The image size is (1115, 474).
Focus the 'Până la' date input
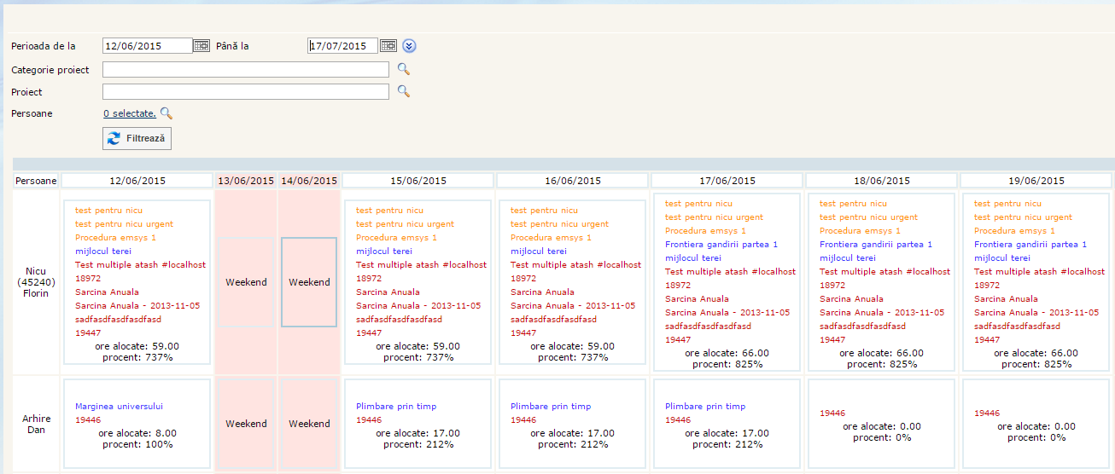coord(342,46)
